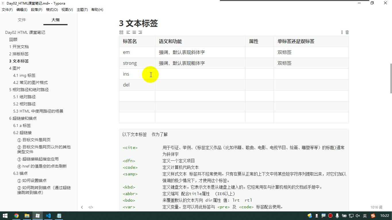Jump to outline item 回顾

[13, 40]
